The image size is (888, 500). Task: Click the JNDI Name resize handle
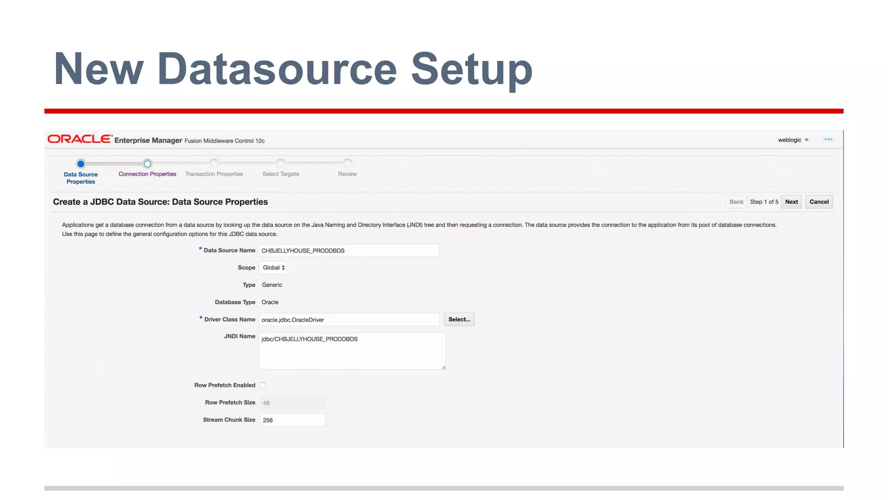[443, 367]
